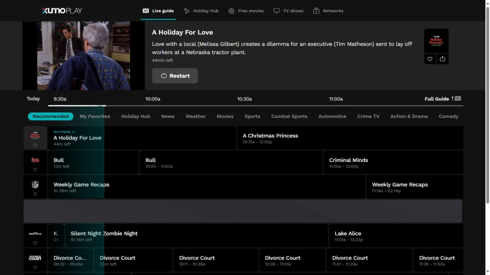Open TV shows section

pyautogui.click(x=288, y=11)
